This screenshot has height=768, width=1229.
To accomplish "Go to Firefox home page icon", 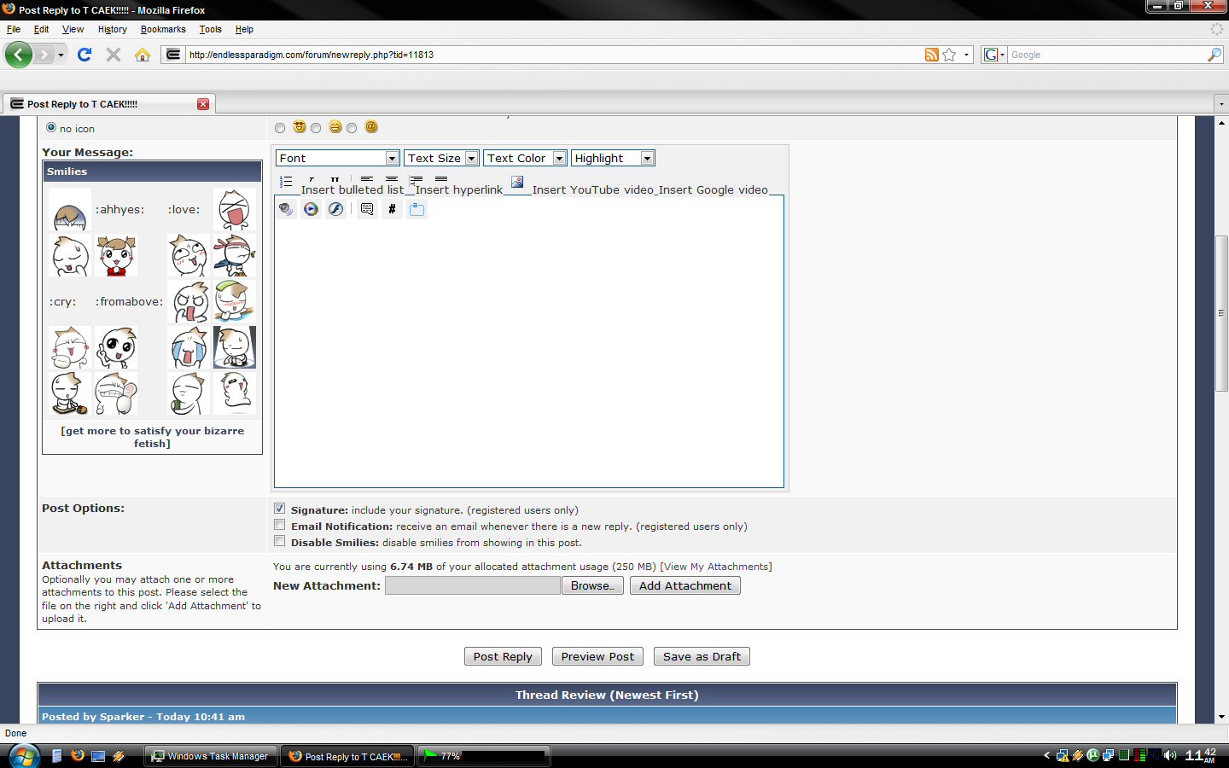I will click(143, 55).
